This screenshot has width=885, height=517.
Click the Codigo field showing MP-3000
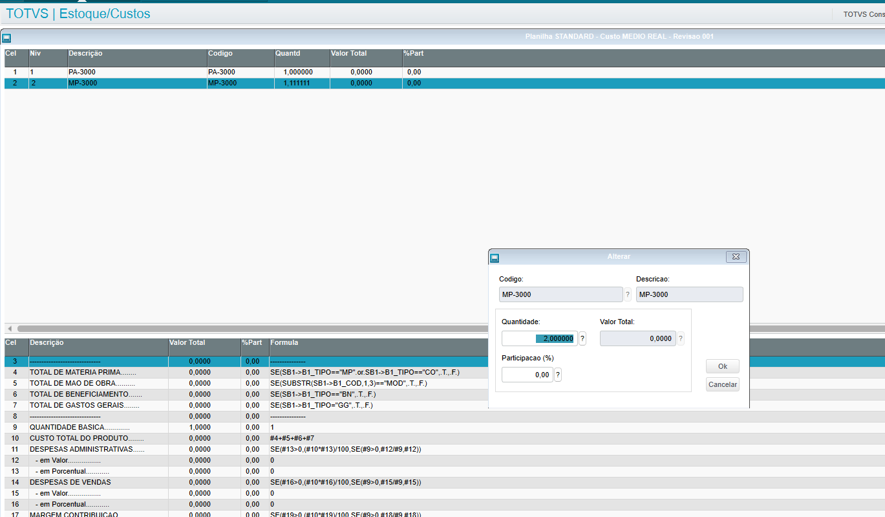(x=560, y=294)
